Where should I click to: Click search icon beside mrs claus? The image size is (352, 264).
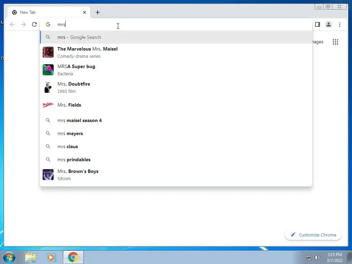48,146
